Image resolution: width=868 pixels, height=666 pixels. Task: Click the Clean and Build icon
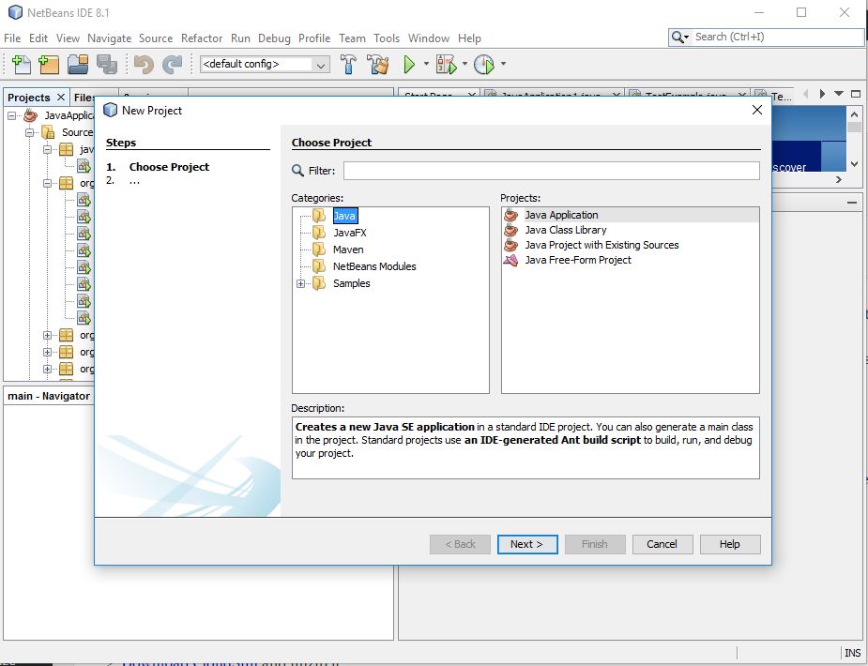pyautogui.click(x=379, y=64)
